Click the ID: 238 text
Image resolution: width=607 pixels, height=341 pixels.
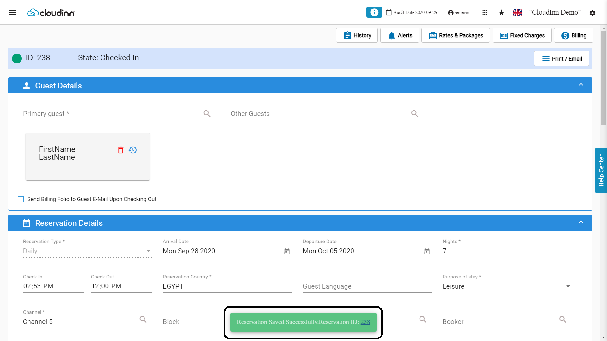click(x=38, y=58)
